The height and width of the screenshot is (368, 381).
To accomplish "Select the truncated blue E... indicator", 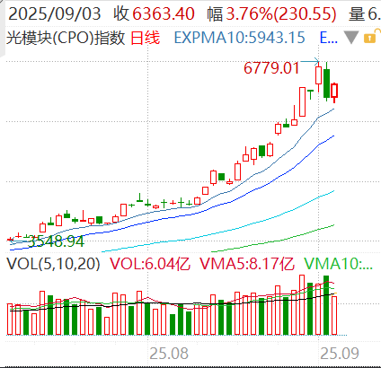I will pyautogui.click(x=329, y=38).
